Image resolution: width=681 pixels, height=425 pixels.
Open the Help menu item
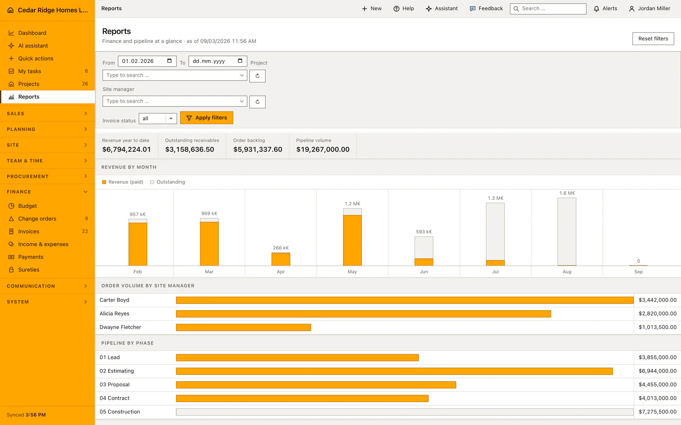click(403, 8)
